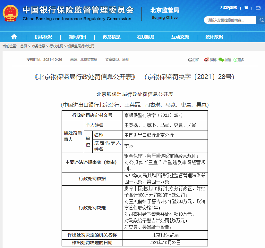The height and width of the screenshot is (248, 265).
Task: Click the 北京监管局 Beijing Office label
Action: (x=166, y=13)
